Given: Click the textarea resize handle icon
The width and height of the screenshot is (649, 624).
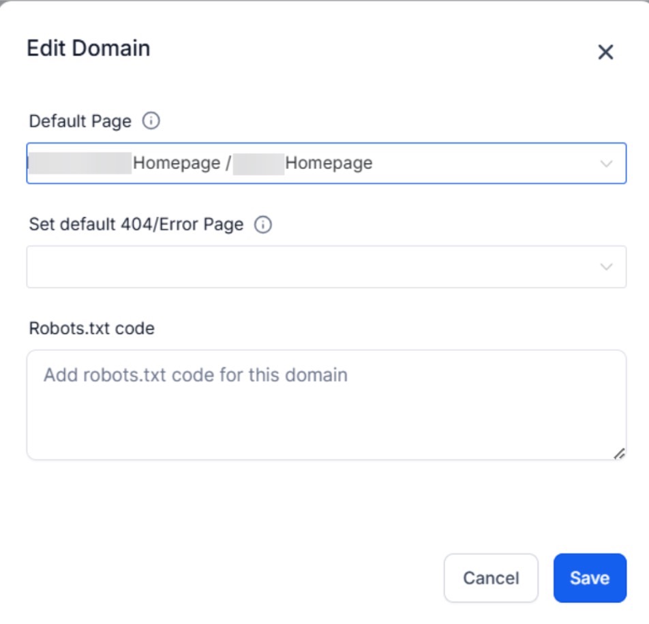Looking at the screenshot, I should click(619, 453).
